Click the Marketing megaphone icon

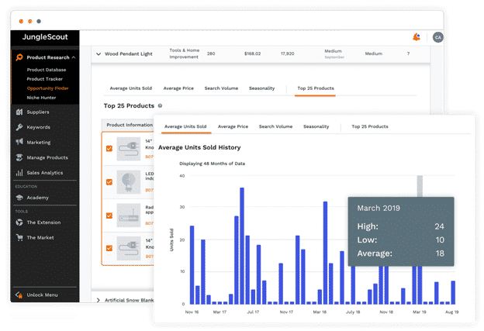(19, 142)
